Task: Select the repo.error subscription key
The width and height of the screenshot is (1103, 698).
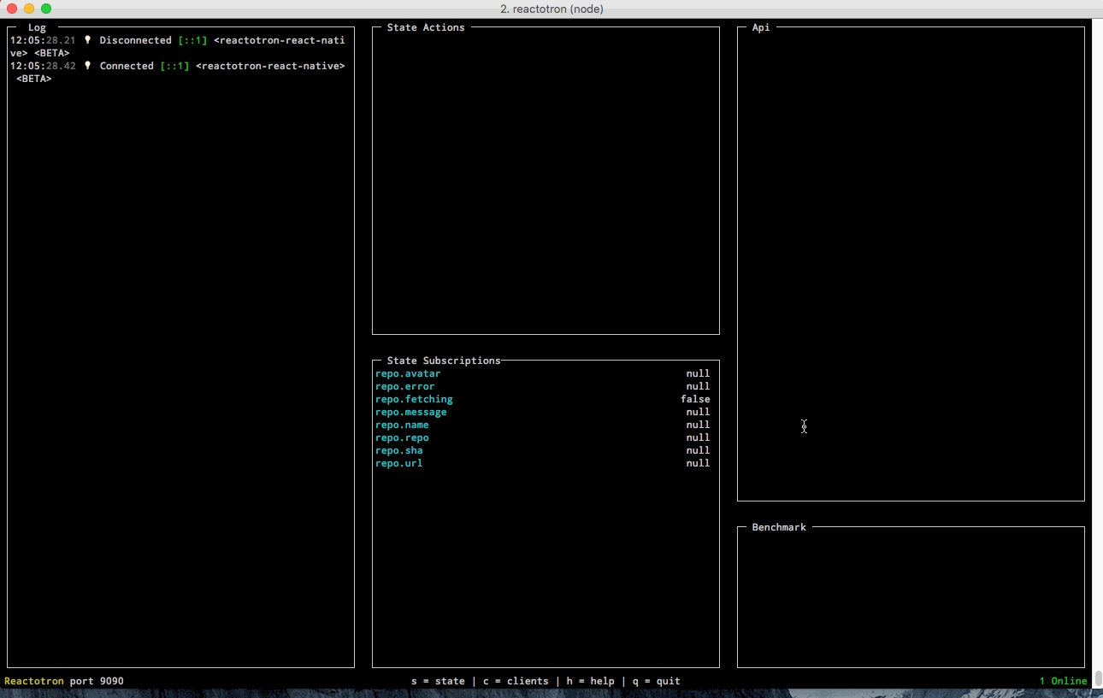Action: click(404, 386)
